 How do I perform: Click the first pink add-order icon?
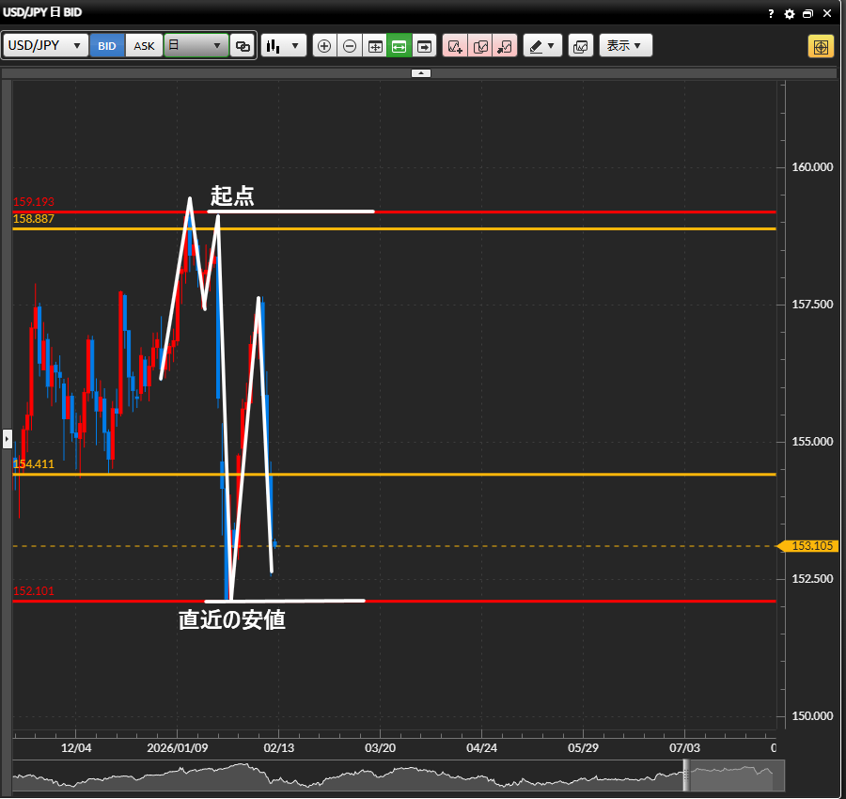pos(455,46)
